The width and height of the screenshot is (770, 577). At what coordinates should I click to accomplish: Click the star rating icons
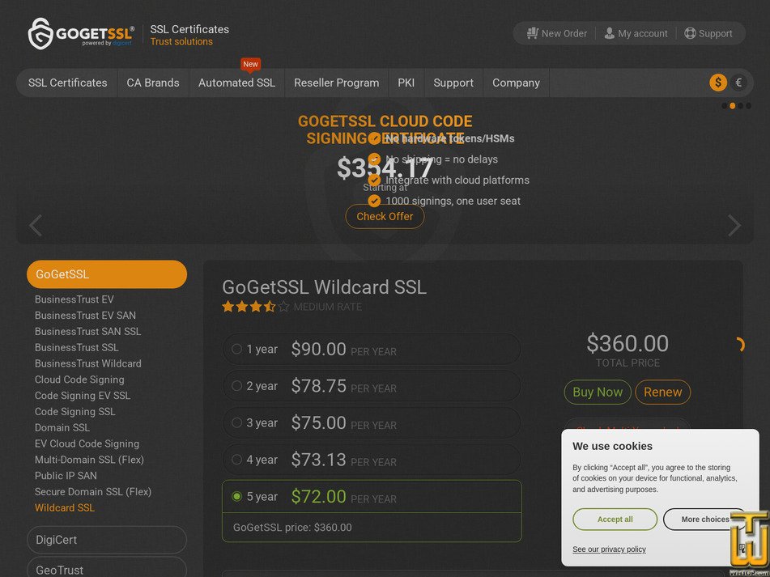click(255, 308)
